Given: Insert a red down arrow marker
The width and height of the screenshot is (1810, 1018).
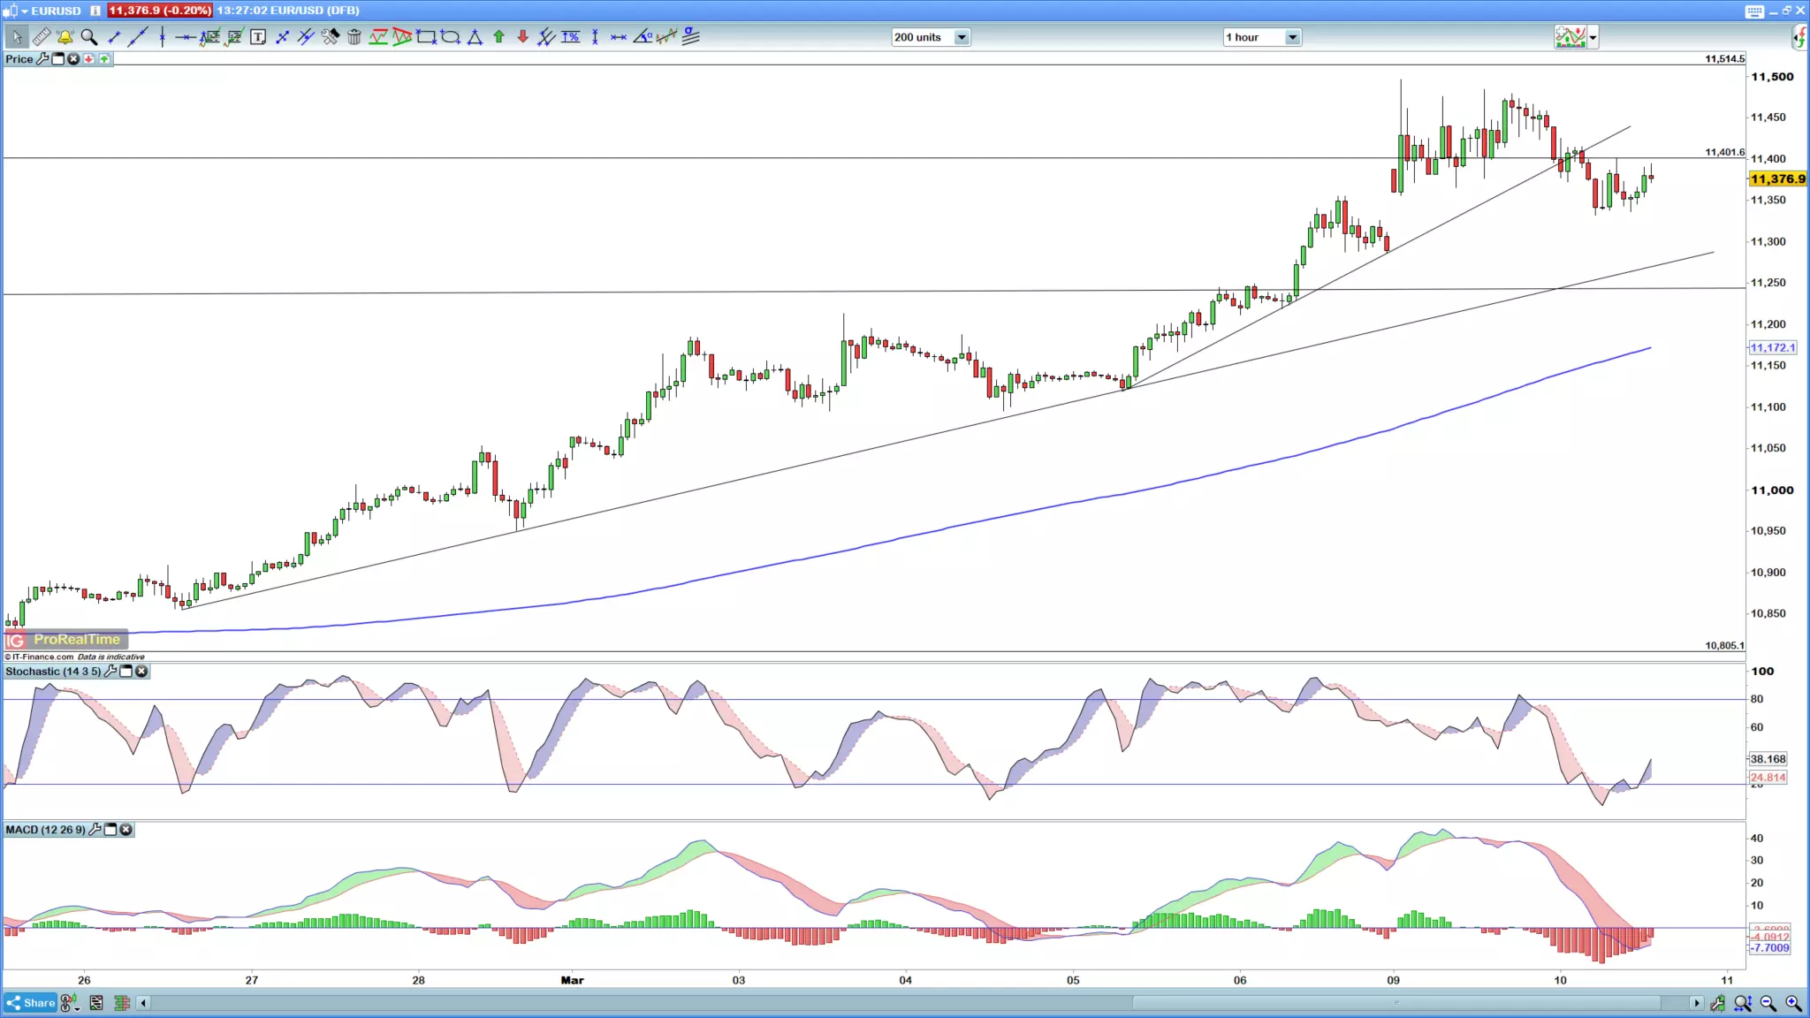Looking at the screenshot, I should pyautogui.click(x=523, y=37).
